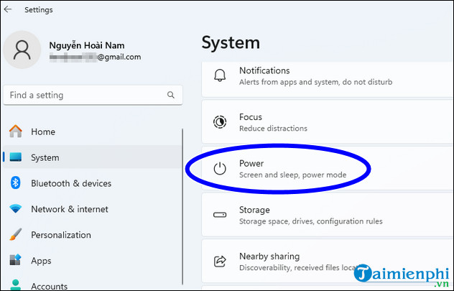Image resolution: width=454 pixels, height=291 pixels.
Task: Click the Personalization paintbrush icon
Action: click(16, 234)
